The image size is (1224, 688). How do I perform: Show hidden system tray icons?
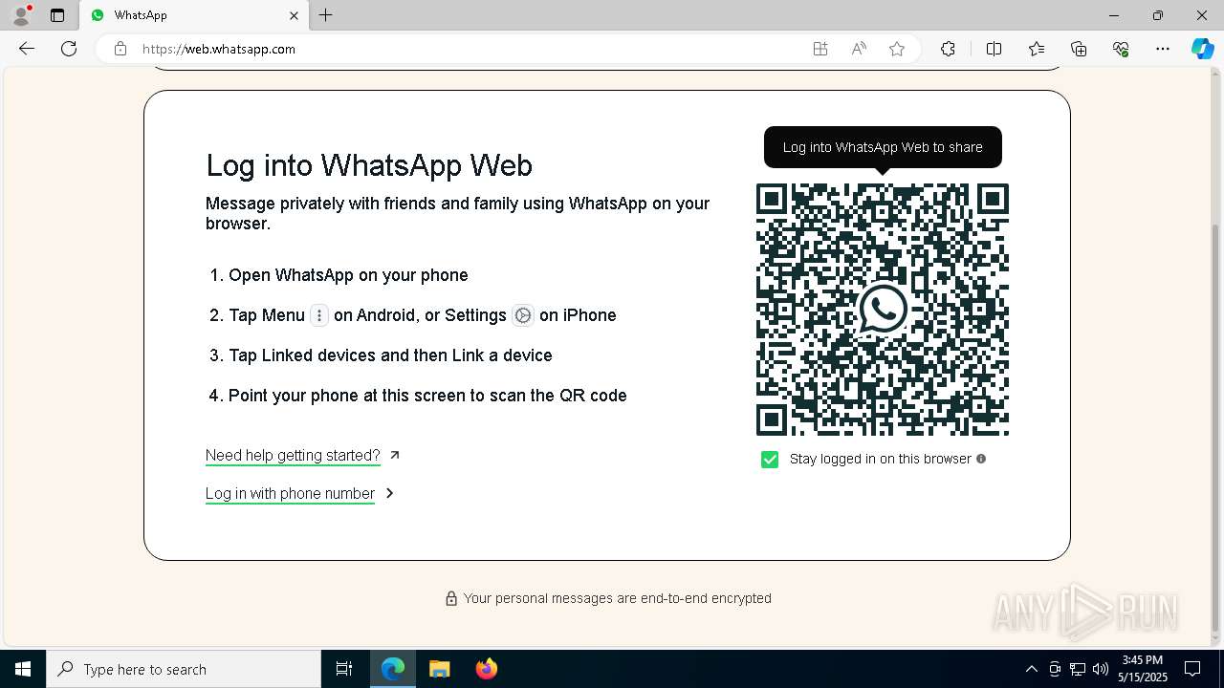[x=1031, y=669]
